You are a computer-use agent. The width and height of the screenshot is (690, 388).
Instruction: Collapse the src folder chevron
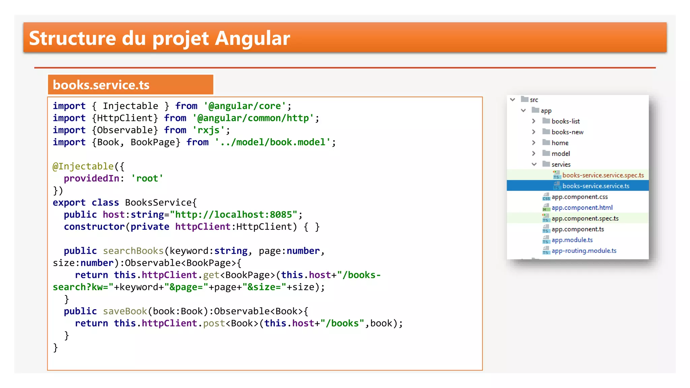click(x=512, y=100)
